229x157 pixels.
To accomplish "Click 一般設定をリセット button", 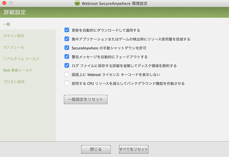I will pyautogui.click(x=85, y=99).
